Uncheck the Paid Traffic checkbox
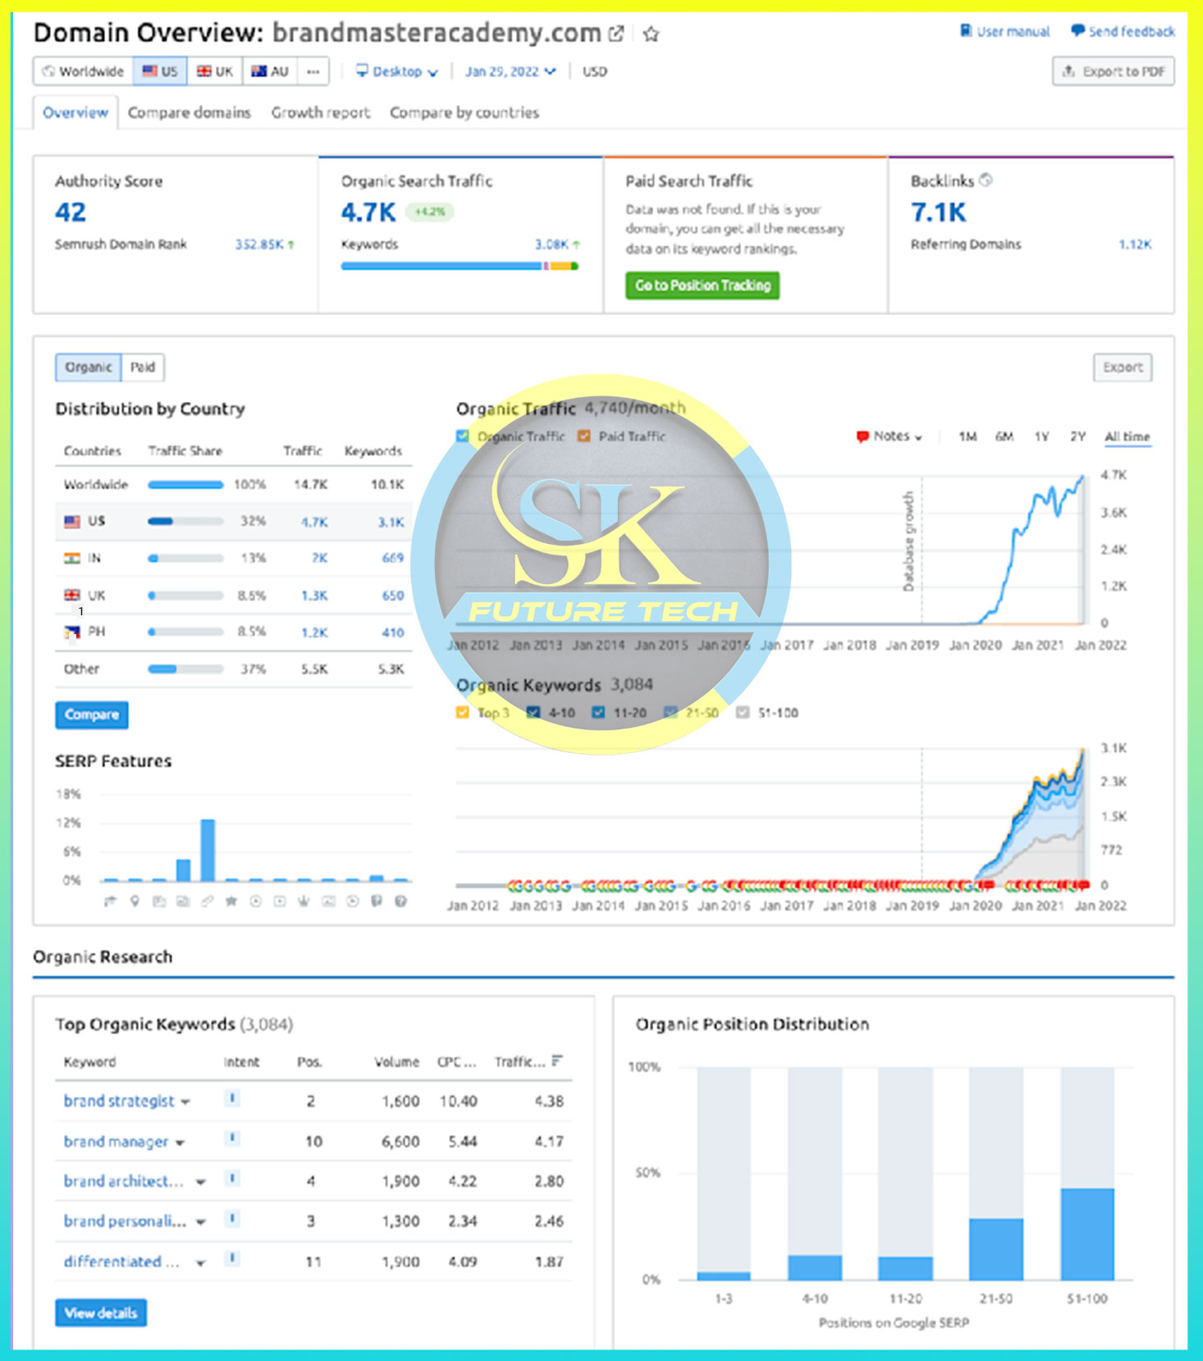Viewport: 1203px width, 1361px height. (584, 436)
